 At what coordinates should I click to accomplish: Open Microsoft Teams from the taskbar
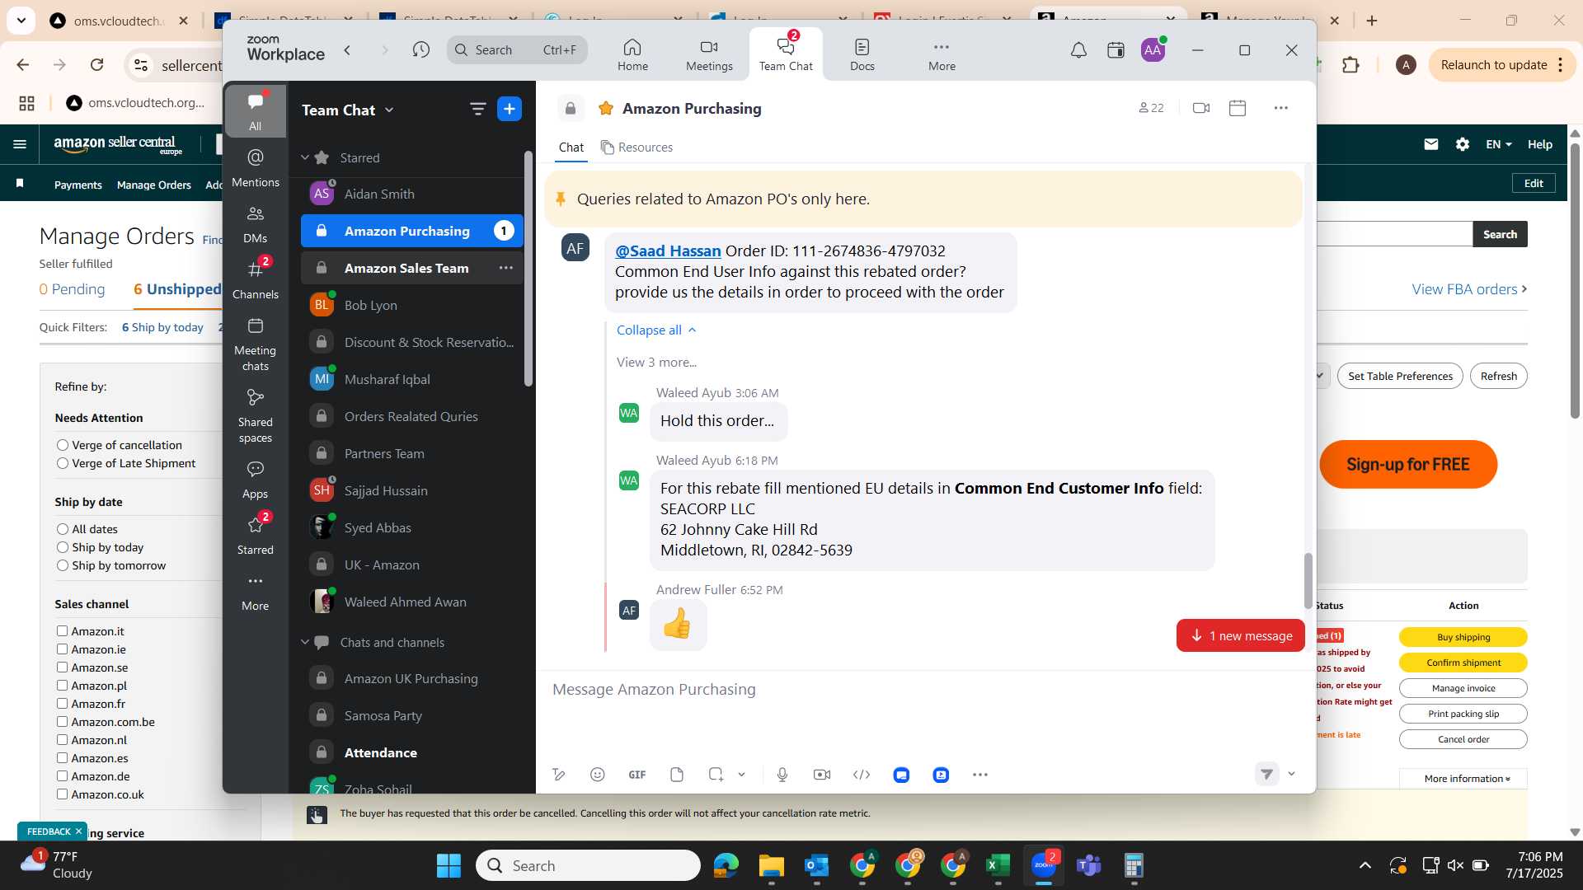tap(1089, 865)
